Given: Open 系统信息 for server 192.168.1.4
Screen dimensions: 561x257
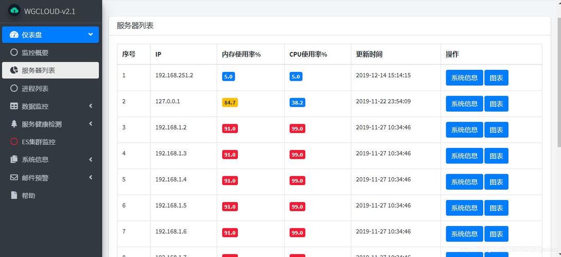Looking at the screenshot, I should pyautogui.click(x=464, y=181).
